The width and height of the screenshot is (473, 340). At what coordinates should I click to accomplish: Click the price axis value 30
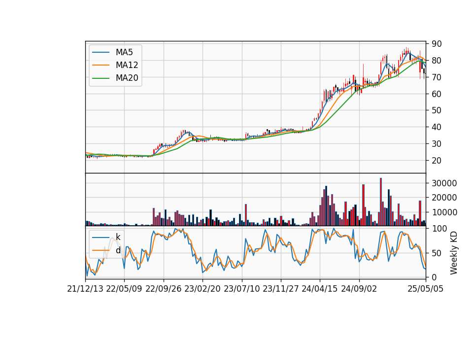[x=437, y=144]
